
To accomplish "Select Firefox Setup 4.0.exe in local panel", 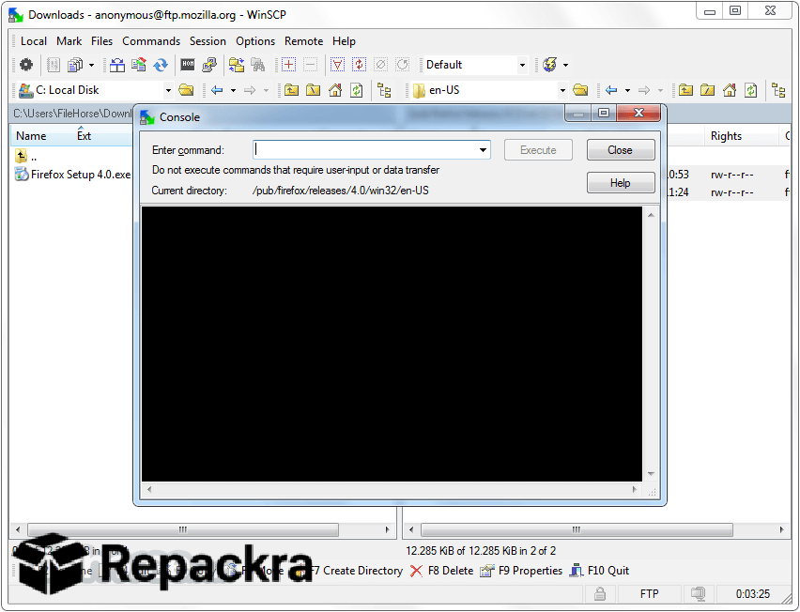I will (73, 175).
